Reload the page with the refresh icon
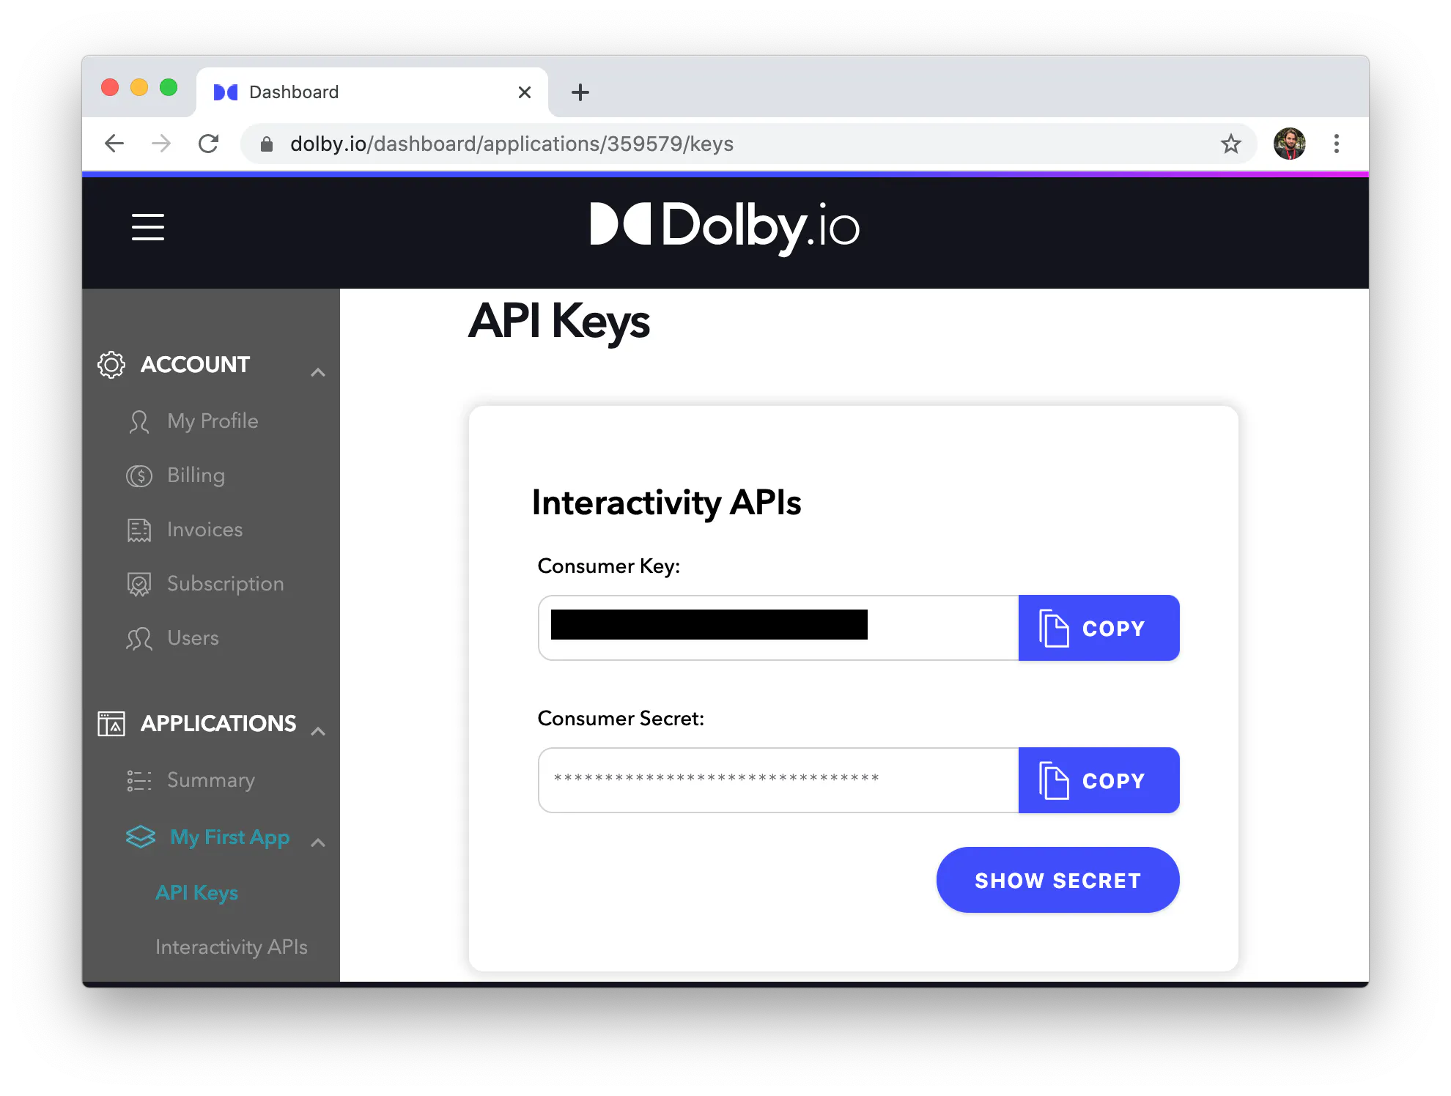 point(209,144)
